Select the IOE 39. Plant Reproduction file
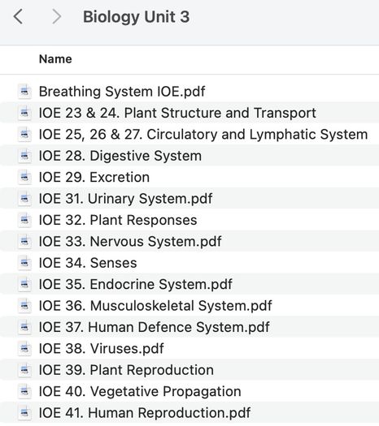 (x=189, y=370)
